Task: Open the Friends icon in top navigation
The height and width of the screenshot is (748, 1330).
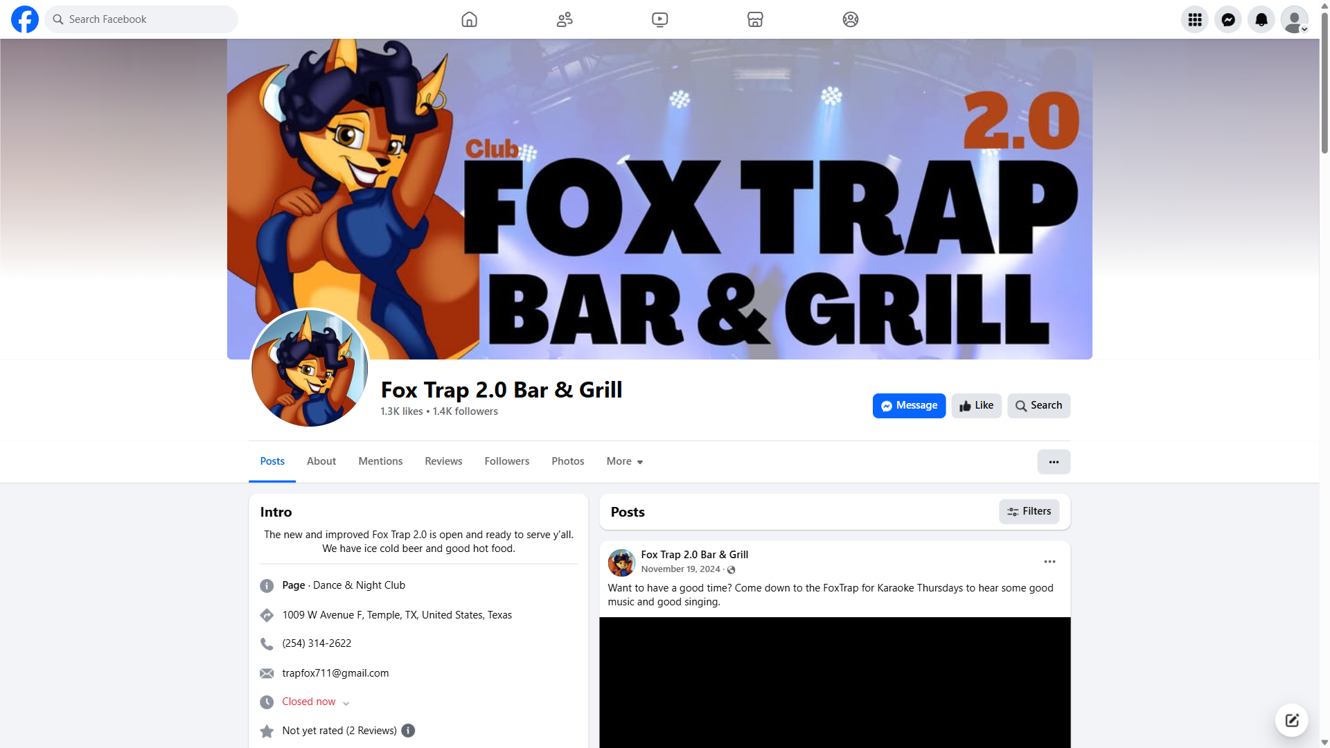Action: (x=565, y=19)
